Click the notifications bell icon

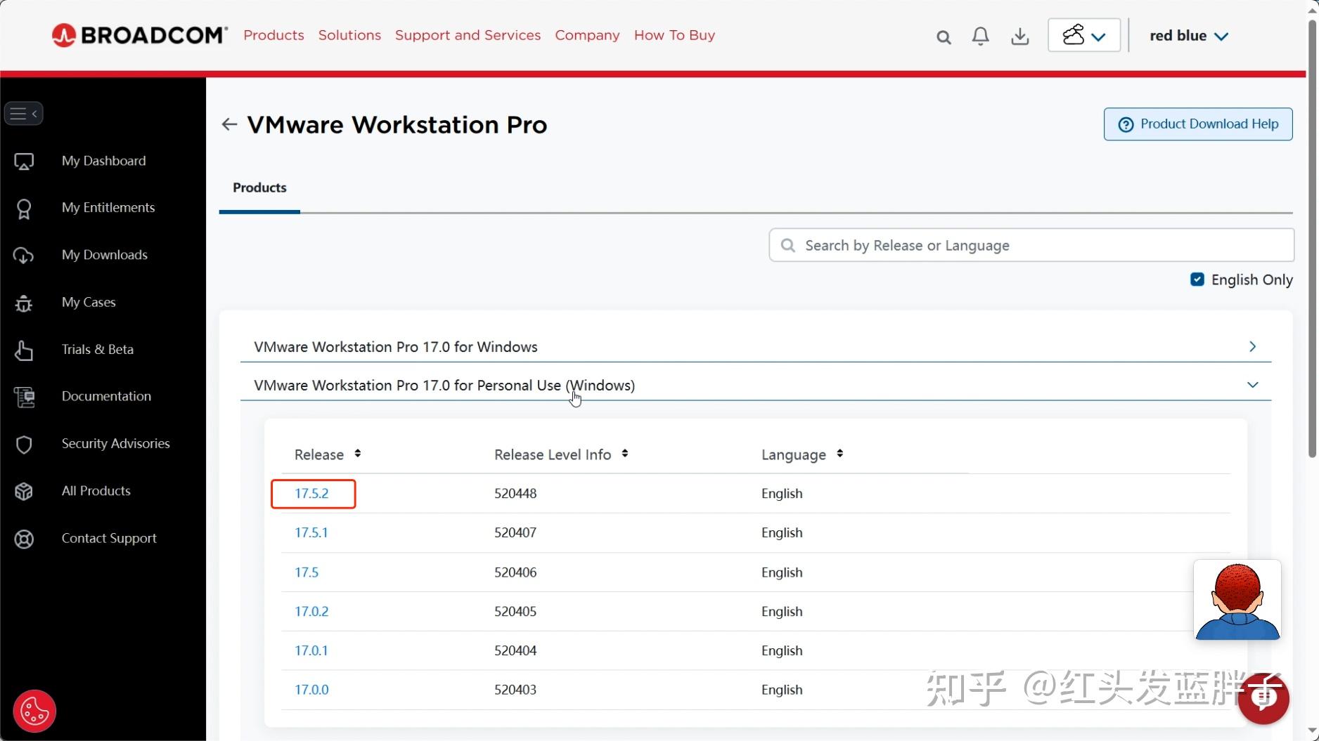(980, 36)
